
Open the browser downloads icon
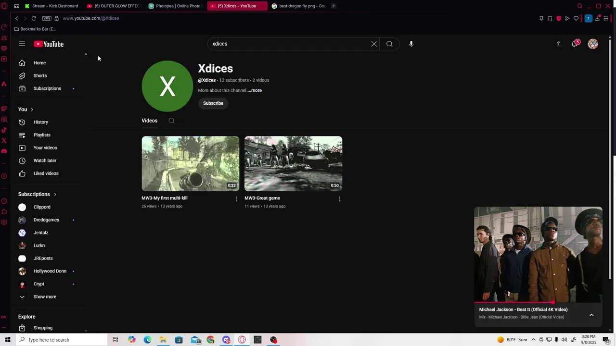(597, 18)
